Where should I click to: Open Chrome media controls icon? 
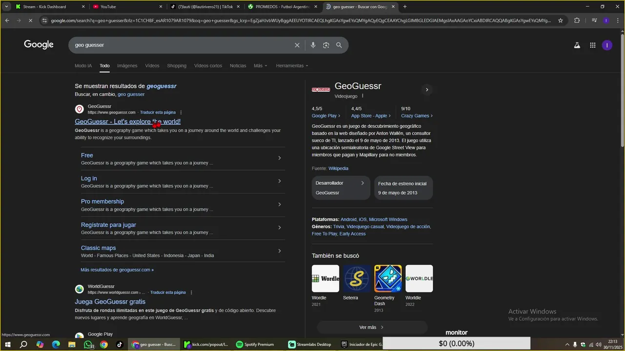[x=594, y=20]
